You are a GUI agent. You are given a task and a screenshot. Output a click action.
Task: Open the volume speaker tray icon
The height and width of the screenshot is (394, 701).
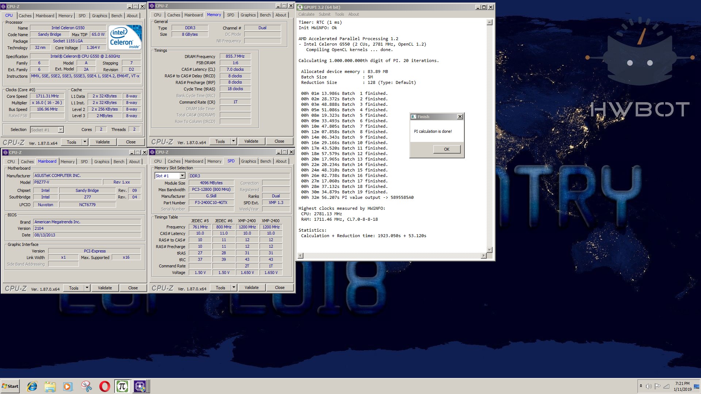[649, 386]
